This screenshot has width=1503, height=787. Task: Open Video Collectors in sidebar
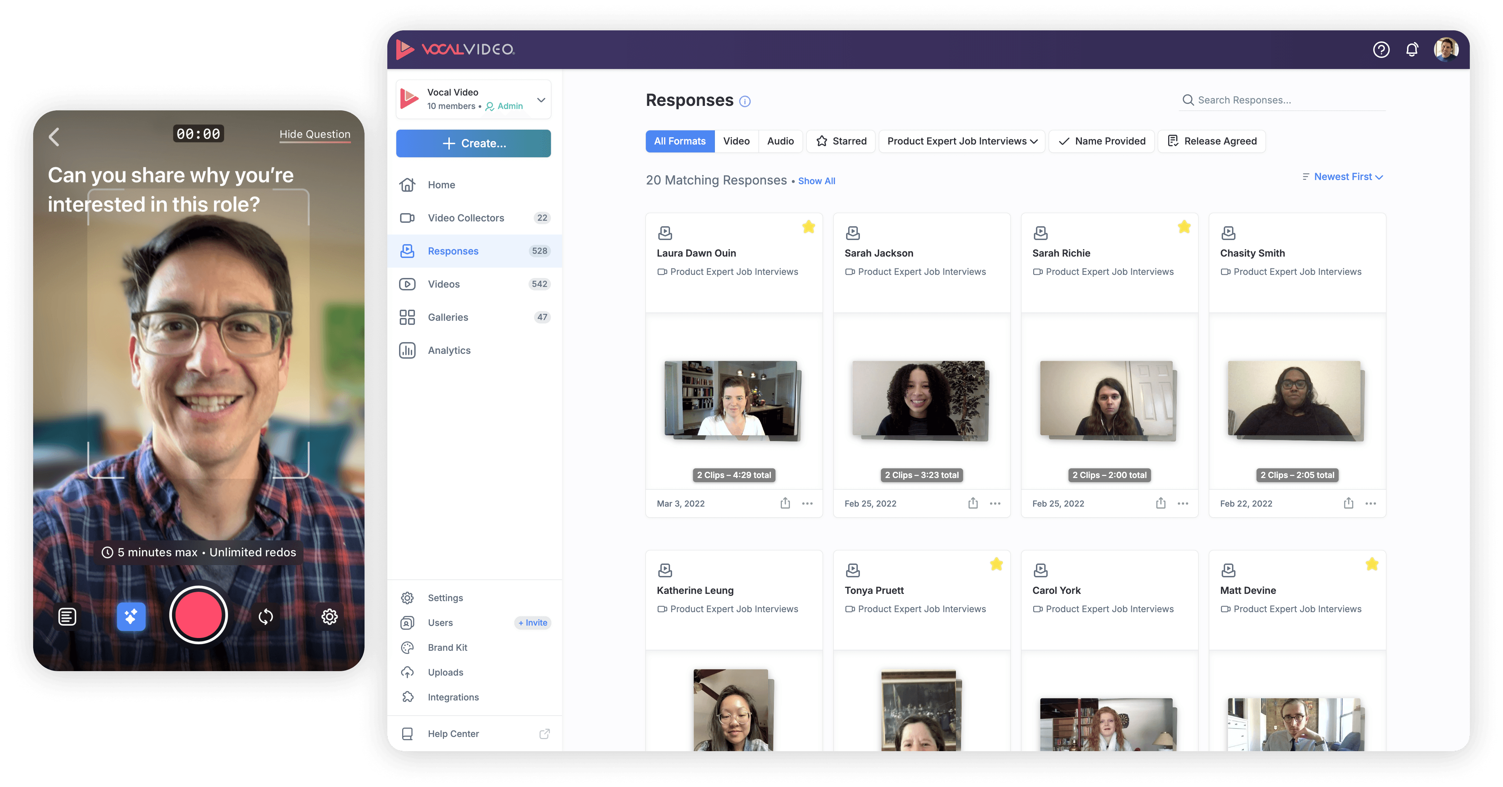[474, 218]
